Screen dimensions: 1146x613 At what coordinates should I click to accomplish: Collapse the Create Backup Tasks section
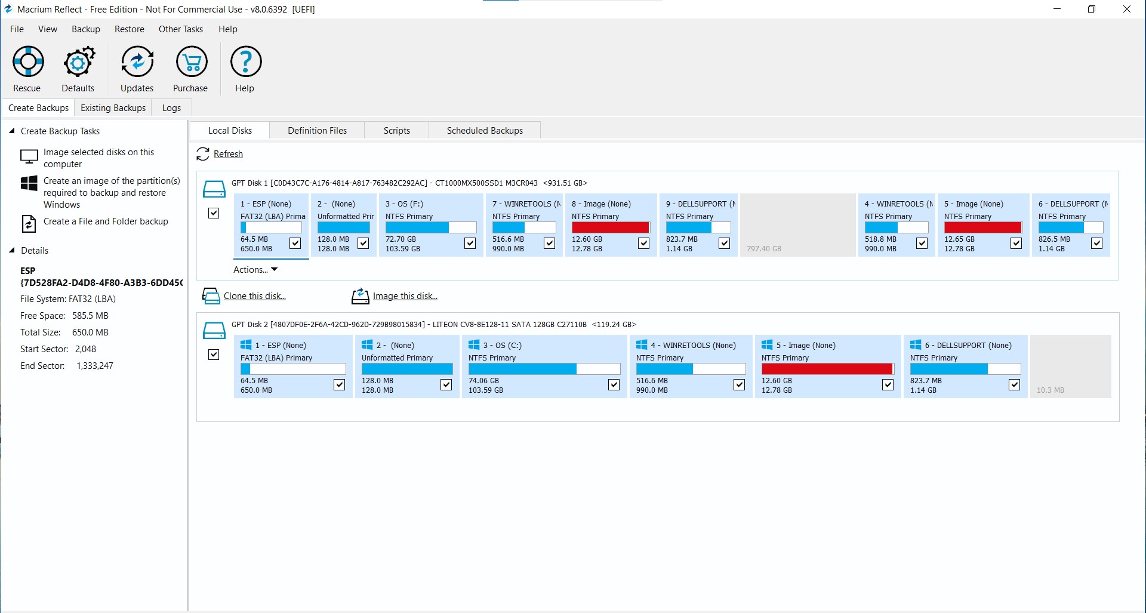pos(11,131)
